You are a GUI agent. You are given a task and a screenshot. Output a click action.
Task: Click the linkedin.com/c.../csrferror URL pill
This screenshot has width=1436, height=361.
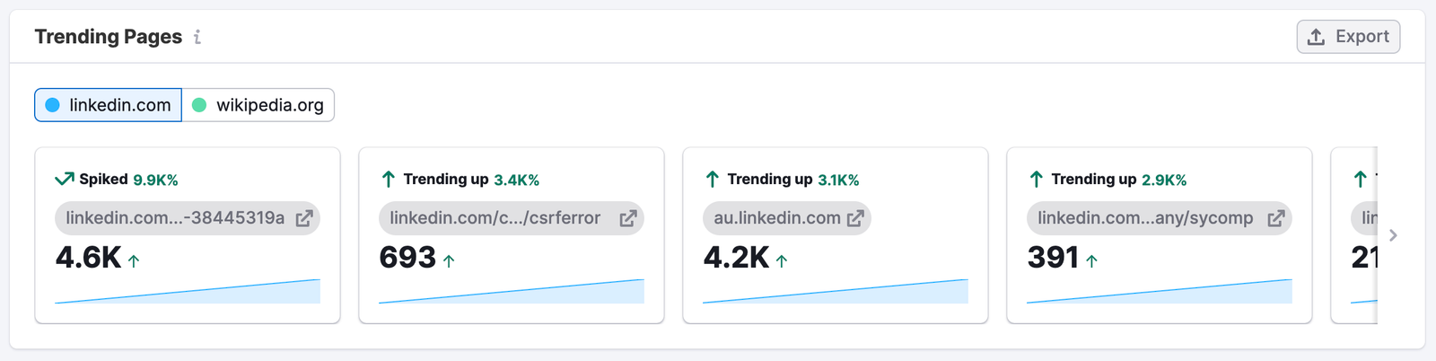[x=495, y=218]
